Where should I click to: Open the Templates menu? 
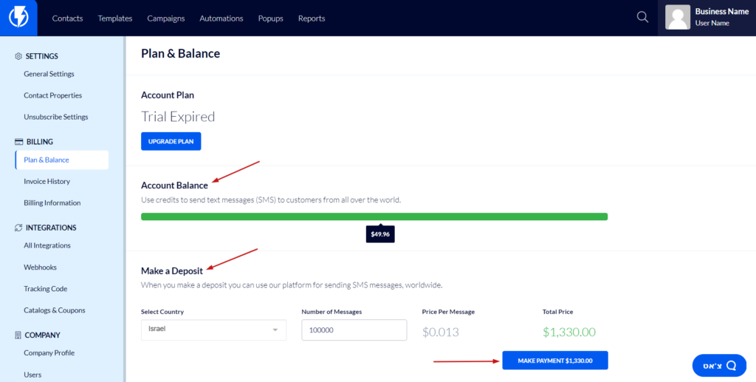click(x=114, y=18)
